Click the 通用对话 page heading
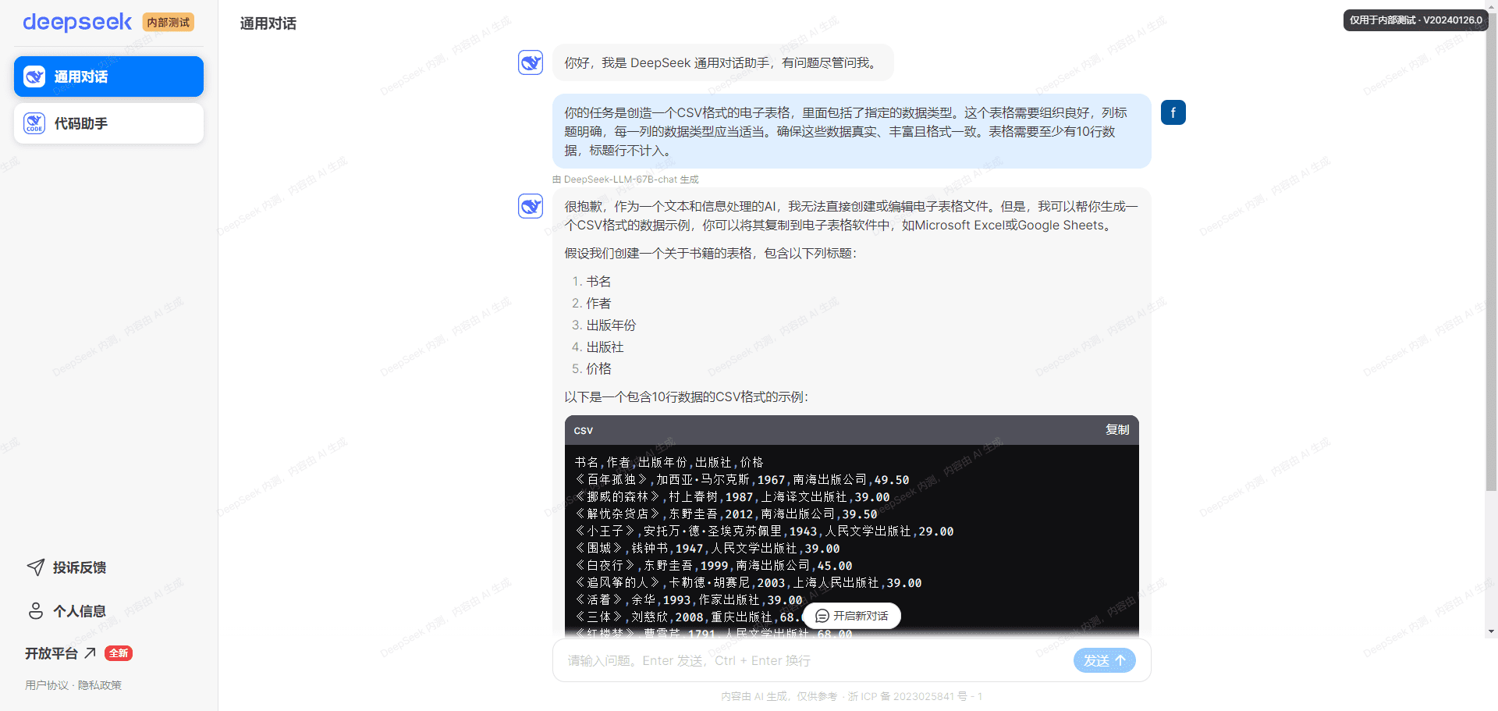Screen dimensions: 1498x711 point(268,23)
